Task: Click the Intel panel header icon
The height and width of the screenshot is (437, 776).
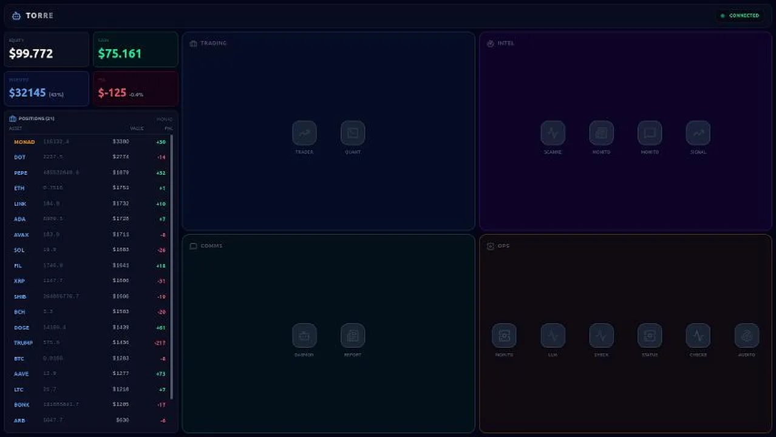Action: [491, 43]
